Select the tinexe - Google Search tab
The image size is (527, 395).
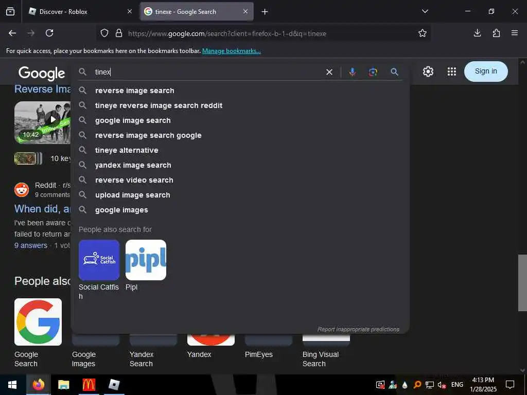[x=197, y=11]
